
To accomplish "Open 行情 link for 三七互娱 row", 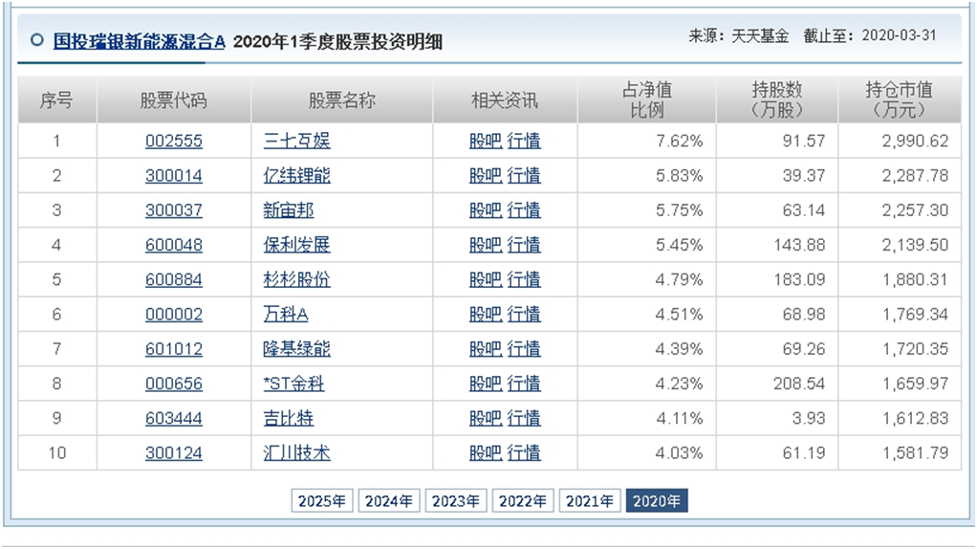I will (524, 141).
